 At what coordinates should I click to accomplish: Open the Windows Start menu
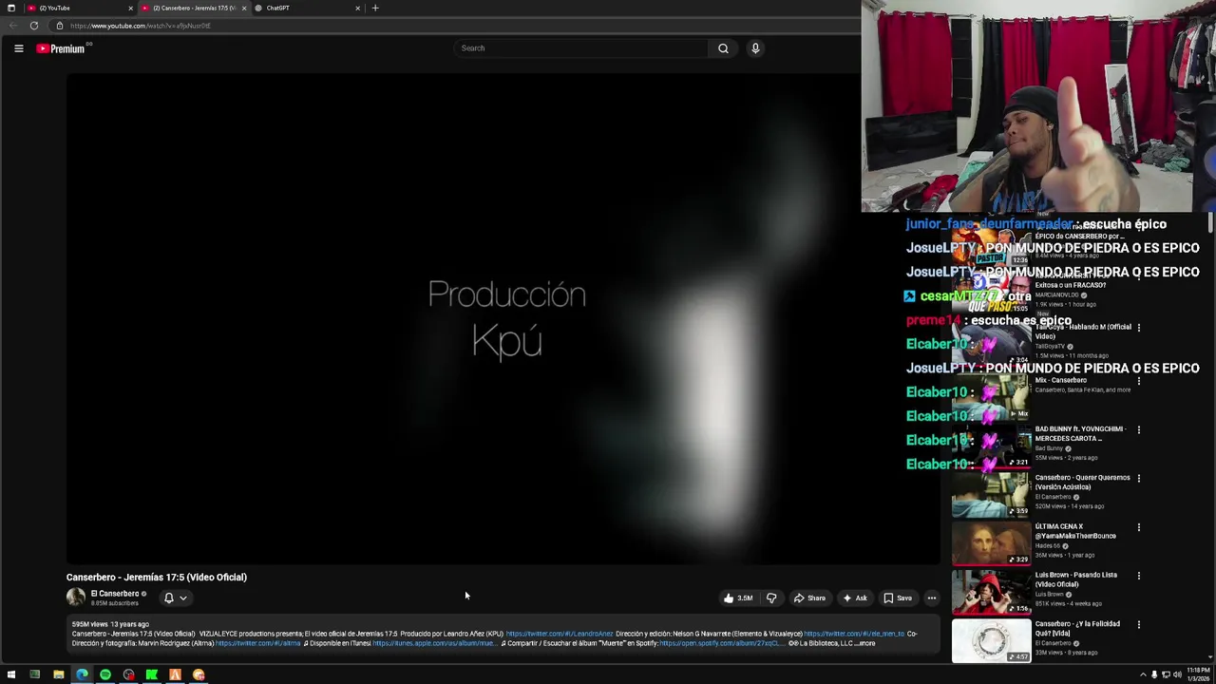pyautogui.click(x=11, y=674)
